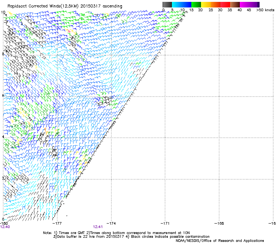
Task: Click the red 30-35 knots legend segment
Action: click(225, 4)
